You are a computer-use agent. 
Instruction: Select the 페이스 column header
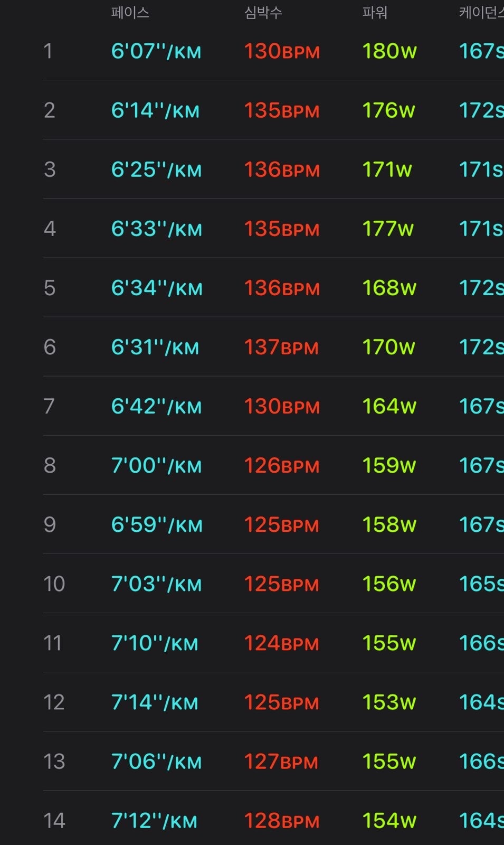pos(130,12)
